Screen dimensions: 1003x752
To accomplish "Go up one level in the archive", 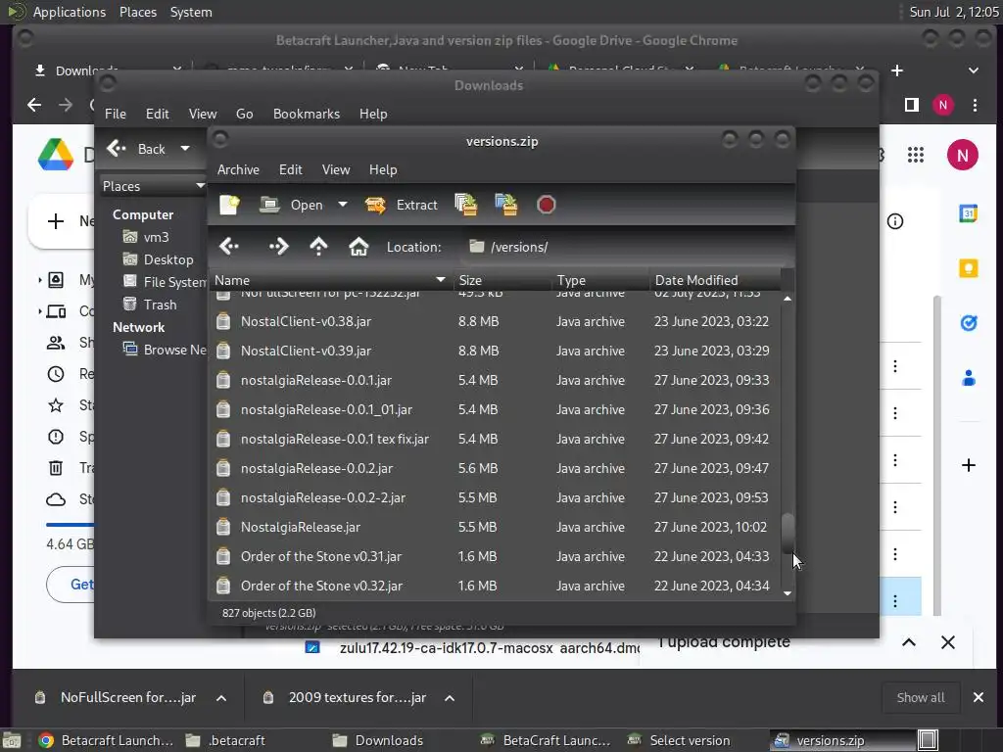I will (318, 246).
